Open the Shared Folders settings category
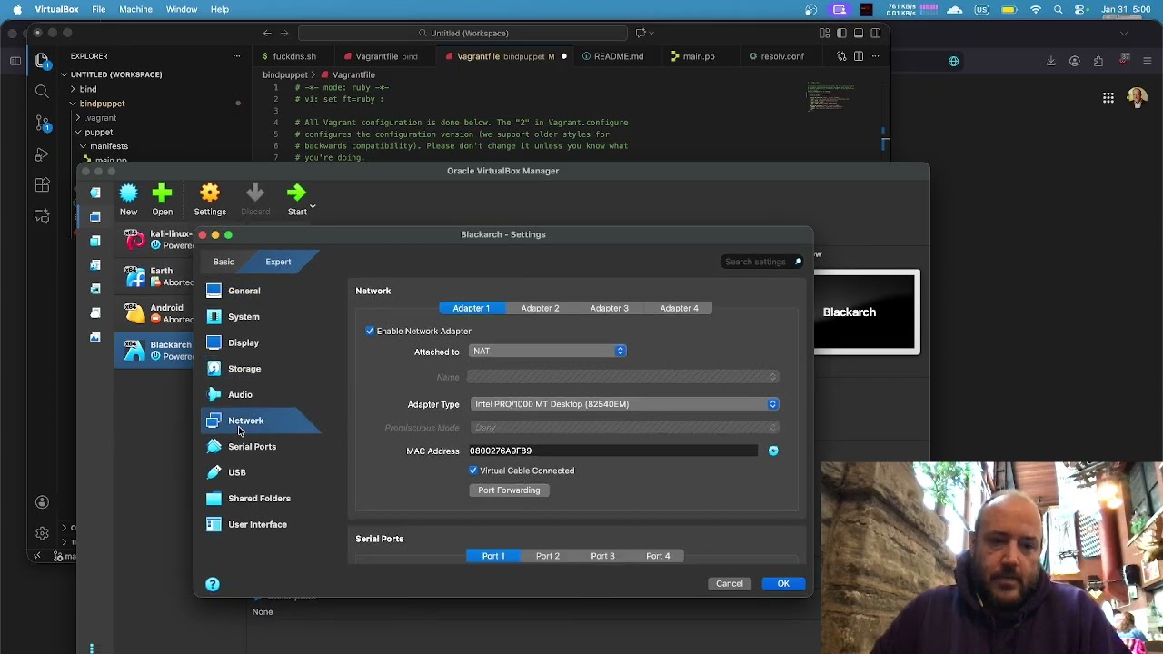Viewport: 1163px width, 654px height. [x=259, y=499]
